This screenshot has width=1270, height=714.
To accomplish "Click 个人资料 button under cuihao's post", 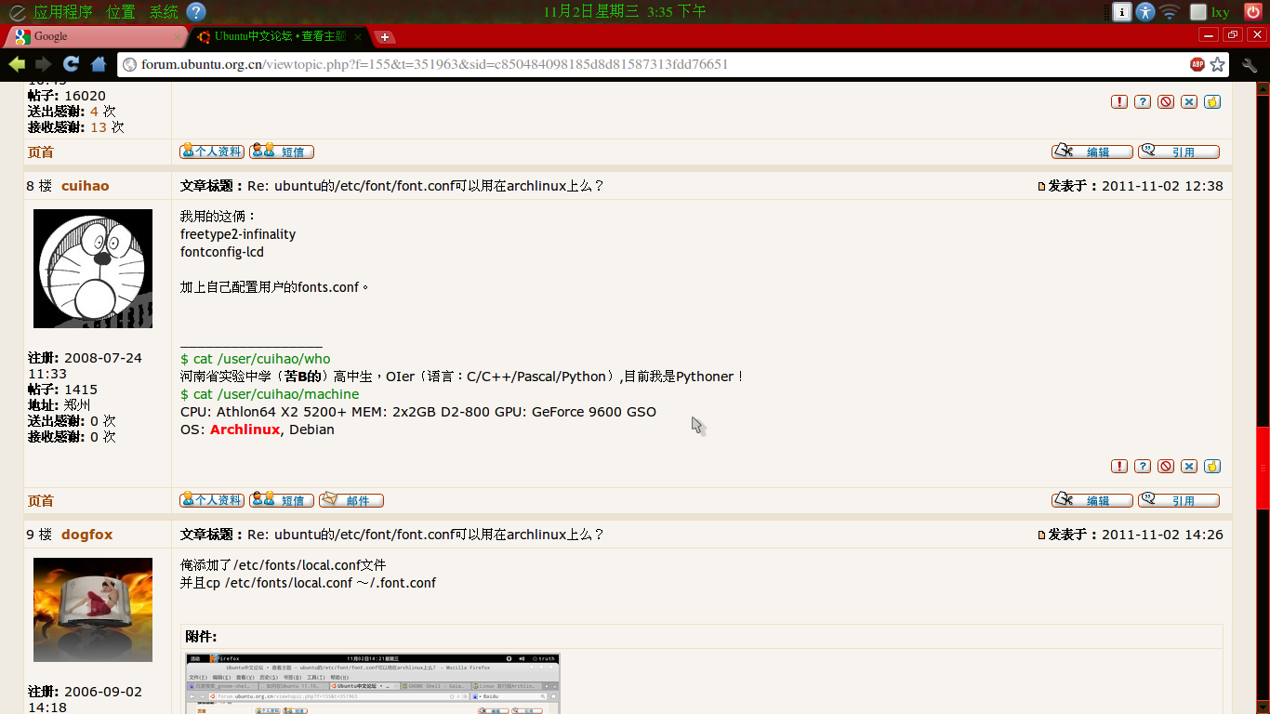I will tap(212, 500).
